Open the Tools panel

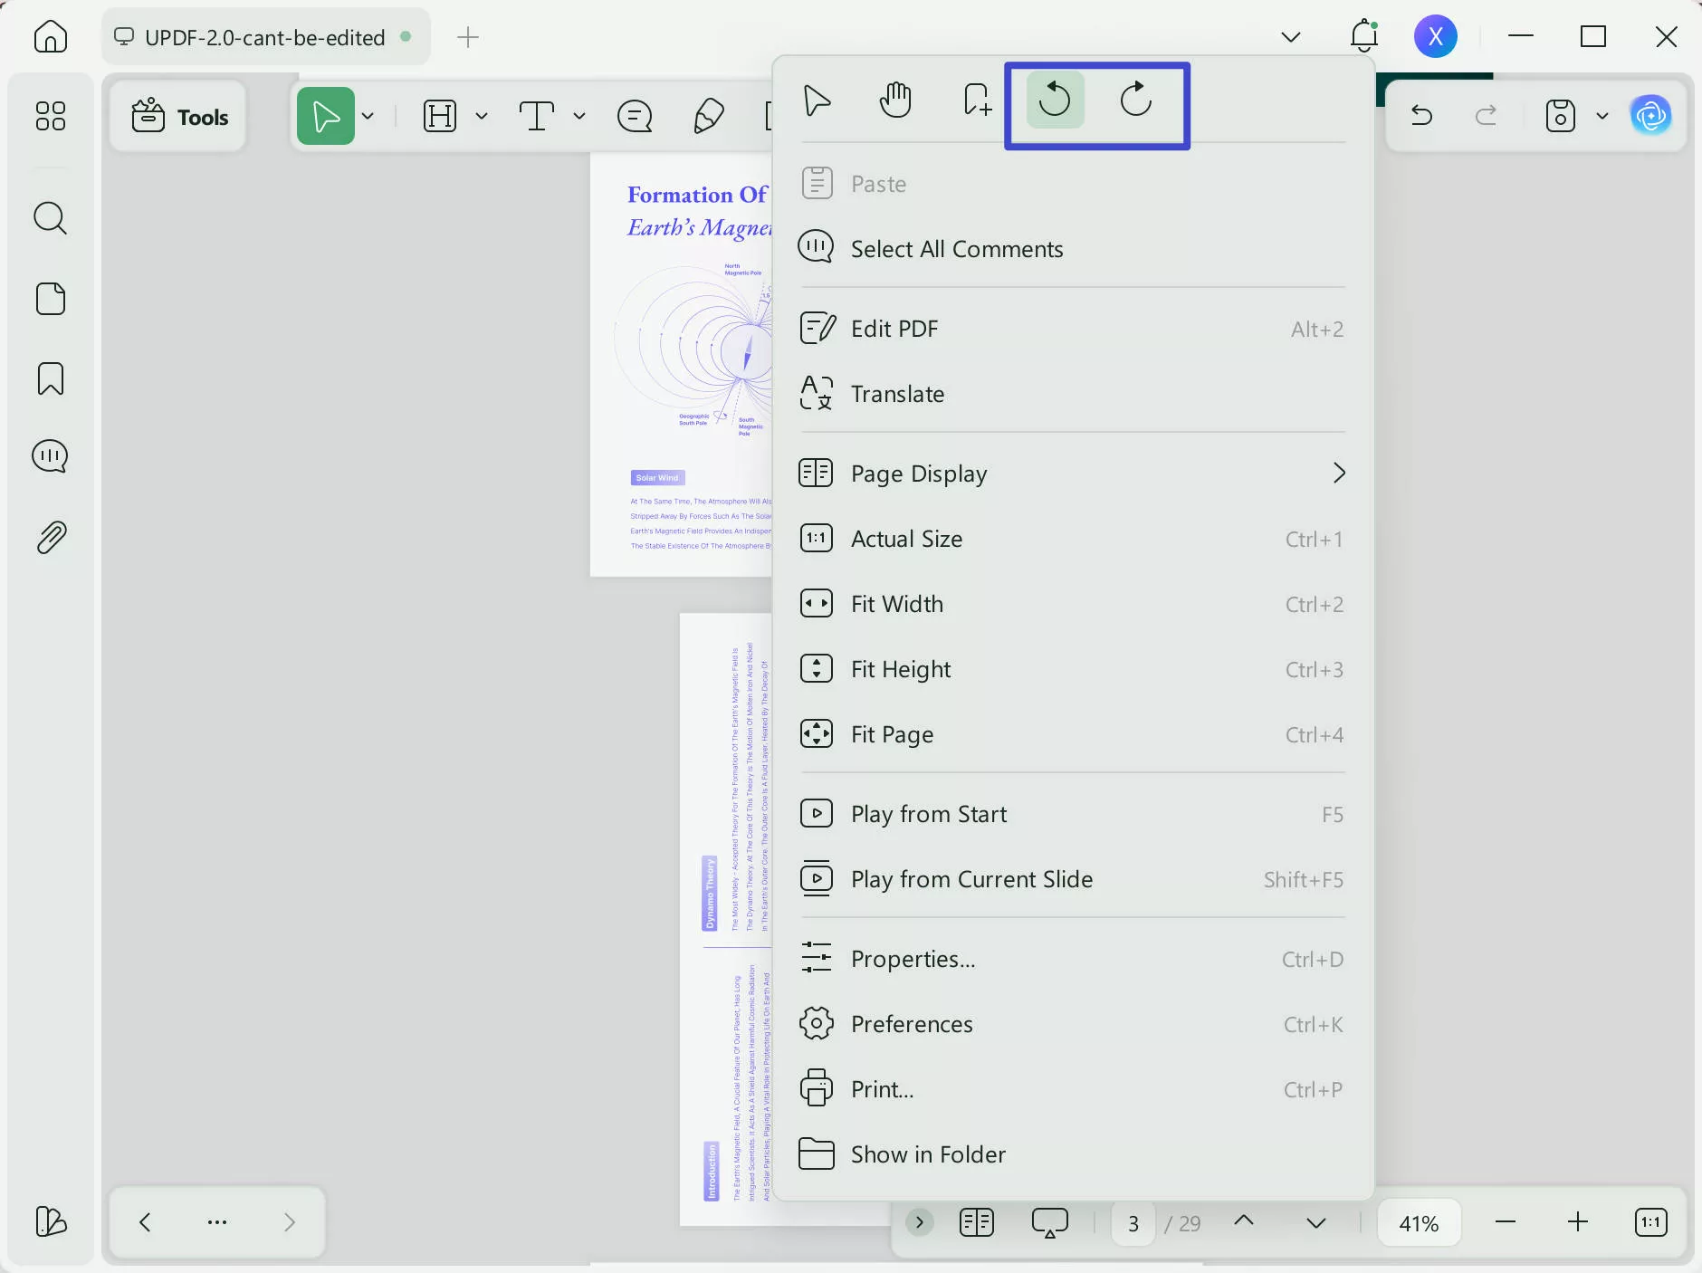pyautogui.click(x=178, y=116)
